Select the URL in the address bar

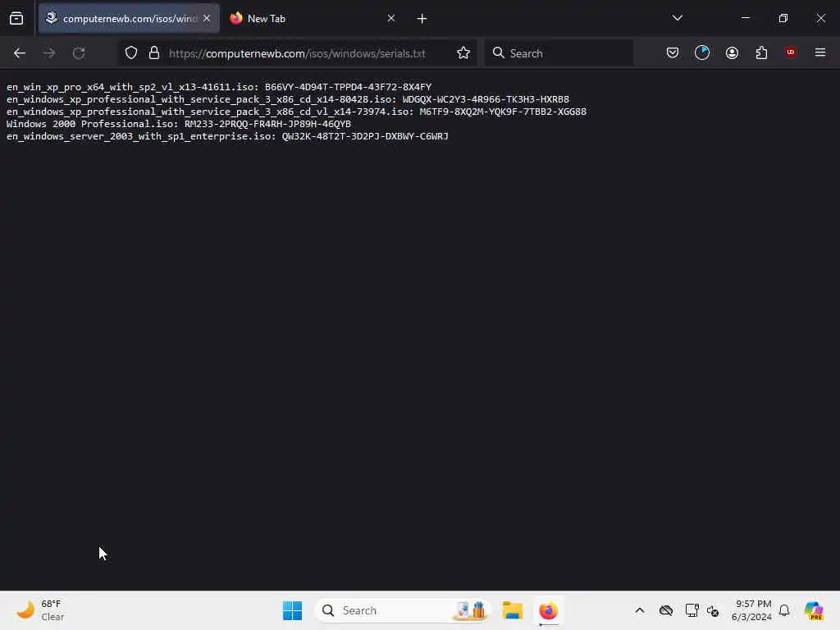click(x=297, y=53)
